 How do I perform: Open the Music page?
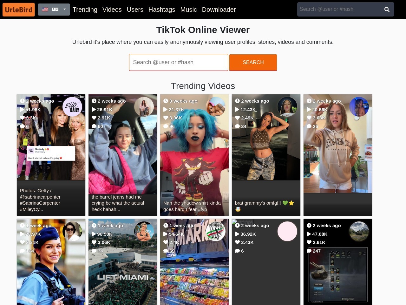point(188,10)
